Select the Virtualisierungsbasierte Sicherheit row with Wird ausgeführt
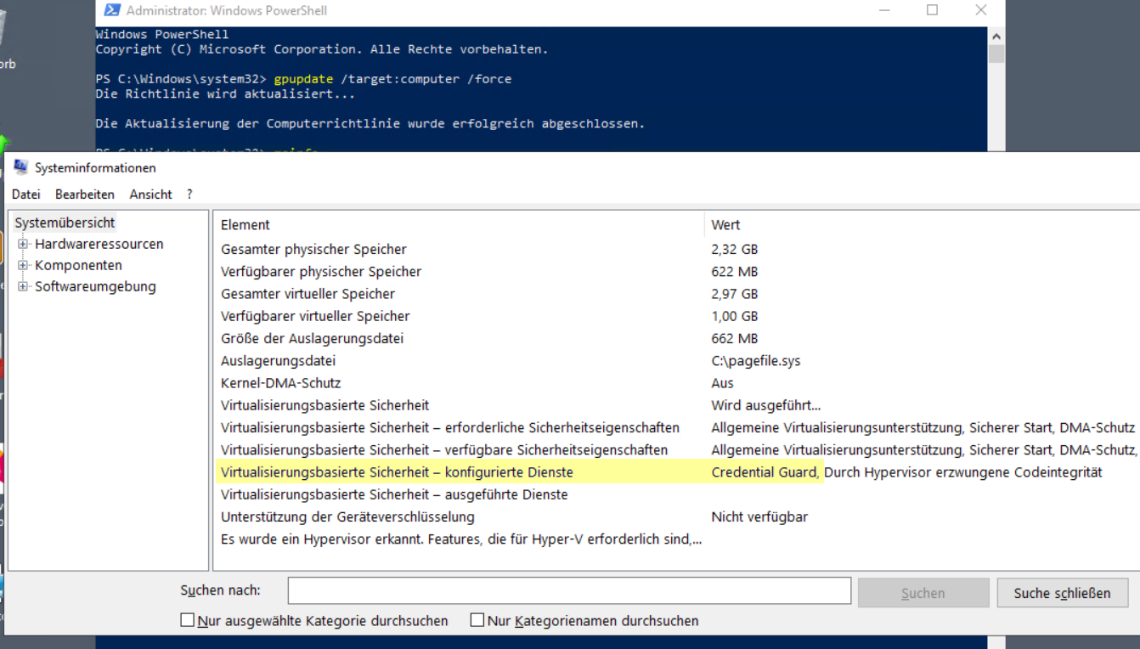This screenshot has height=649, width=1140. click(x=677, y=405)
